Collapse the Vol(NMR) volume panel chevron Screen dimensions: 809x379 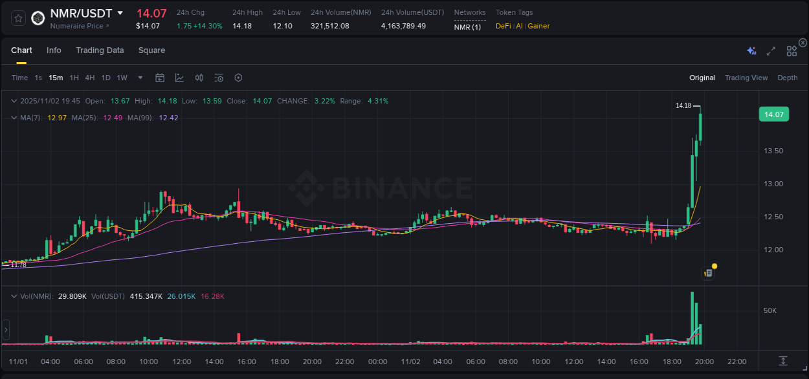pos(14,296)
